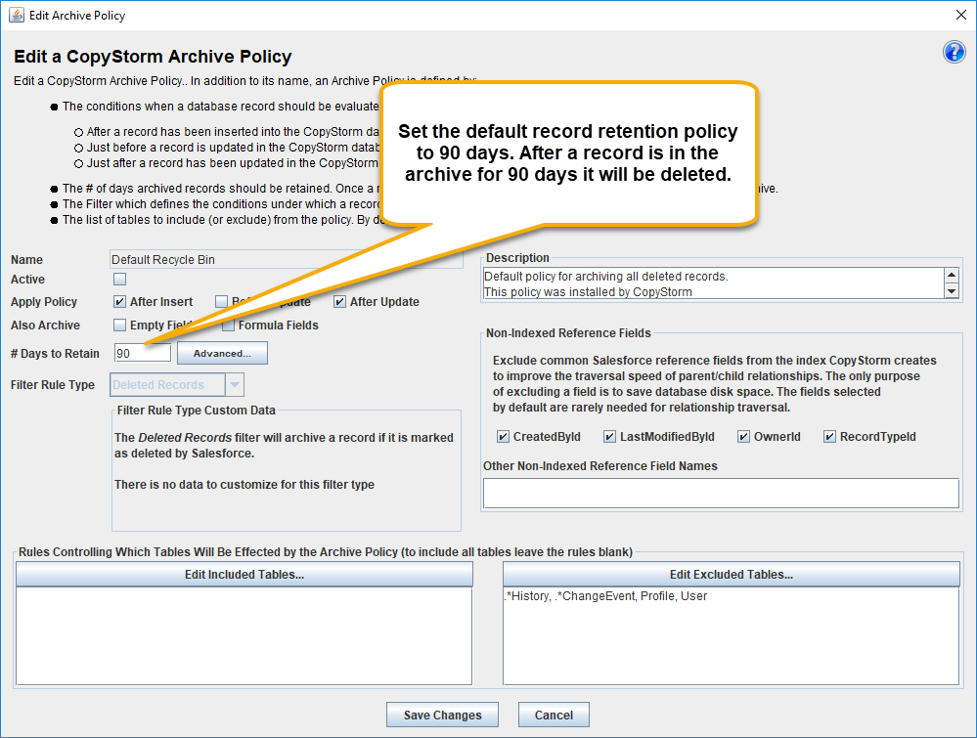
Task: Click inside the Description text area
Action: click(x=714, y=284)
